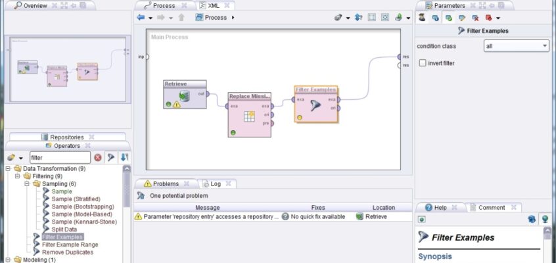Click the operator info icon in Parameters toolbar
The image size is (556, 263).
click(435, 18)
